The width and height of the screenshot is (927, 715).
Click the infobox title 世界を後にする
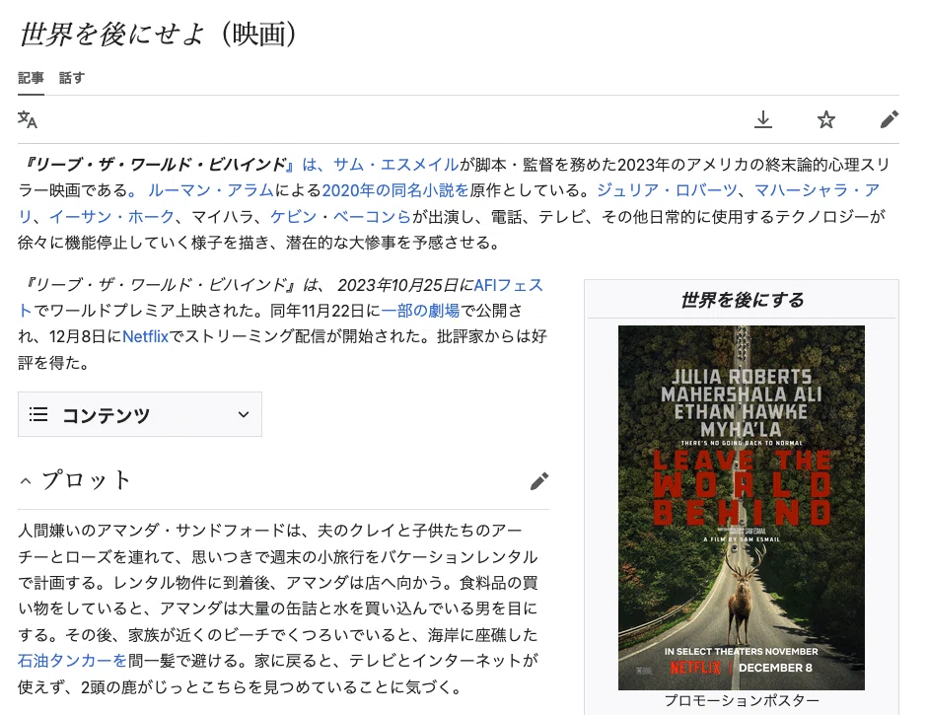coord(742,300)
